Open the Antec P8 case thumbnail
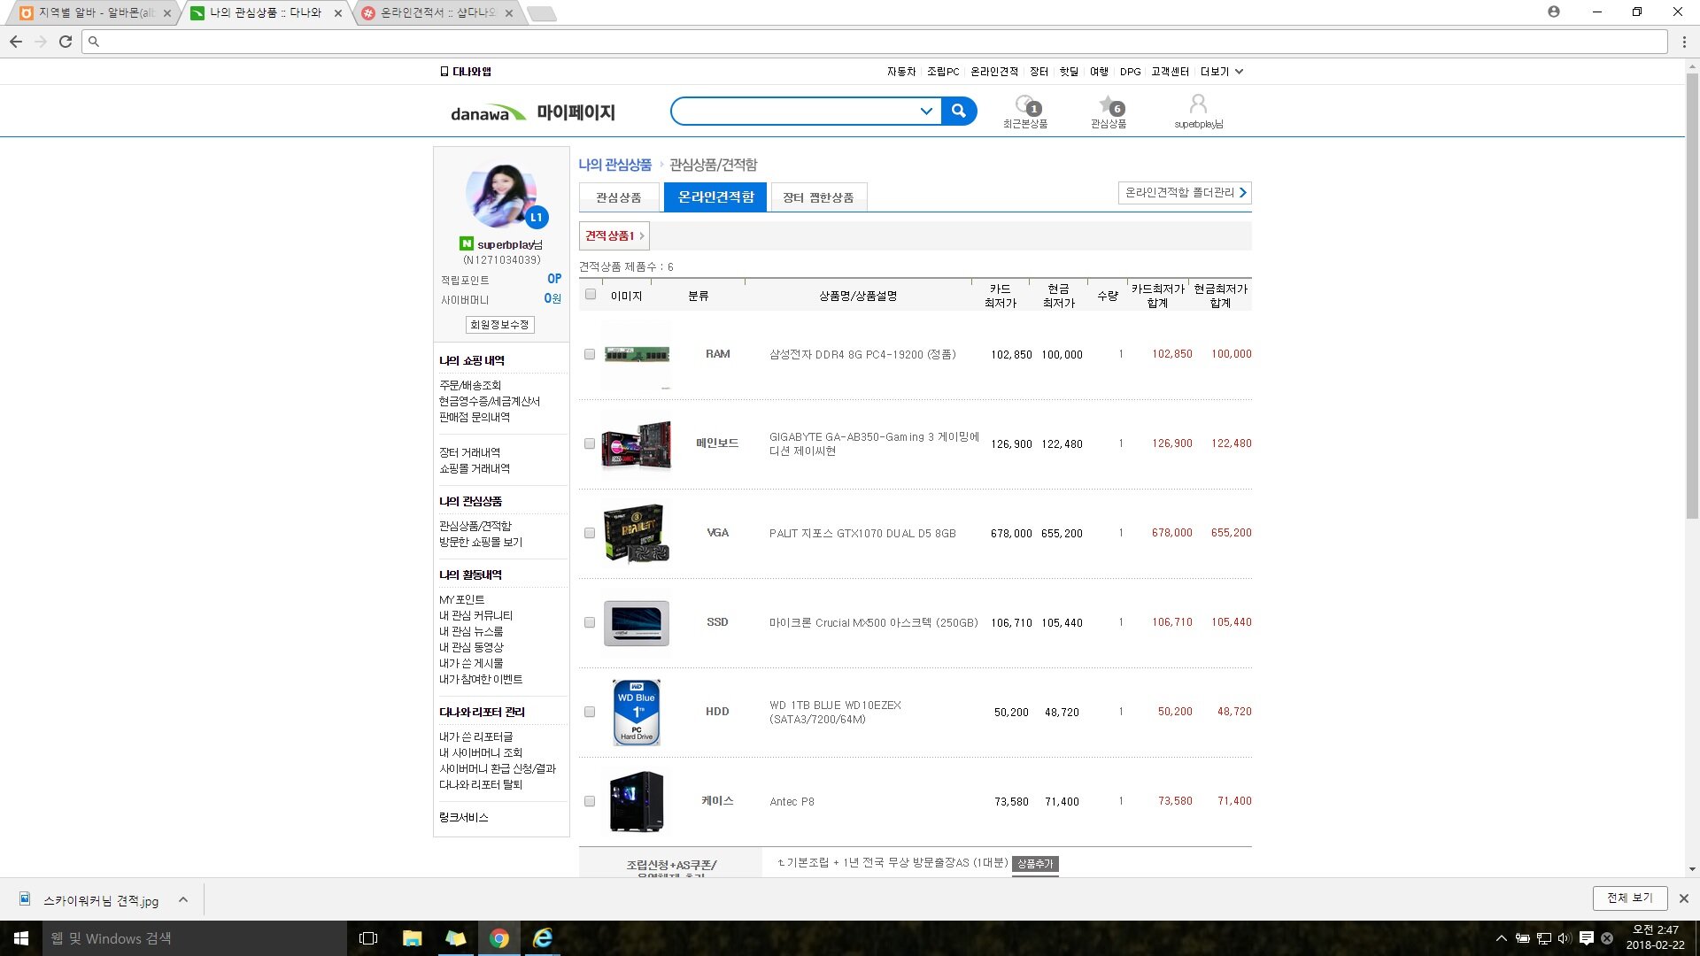Viewport: 1700px width, 956px height. (x=637, y=802)
